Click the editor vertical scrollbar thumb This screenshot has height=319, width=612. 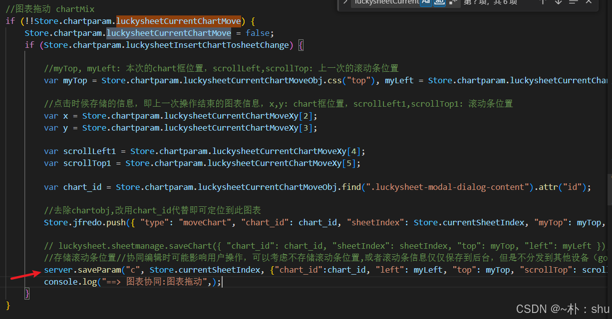tap(610, 189)
